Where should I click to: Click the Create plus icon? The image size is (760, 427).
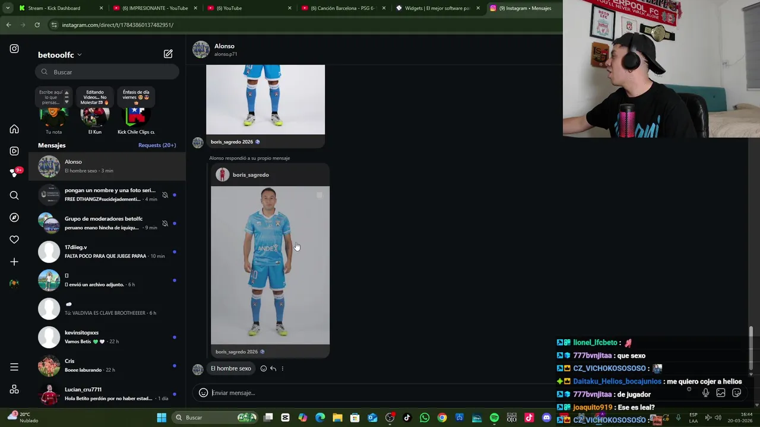click(14, 262)
